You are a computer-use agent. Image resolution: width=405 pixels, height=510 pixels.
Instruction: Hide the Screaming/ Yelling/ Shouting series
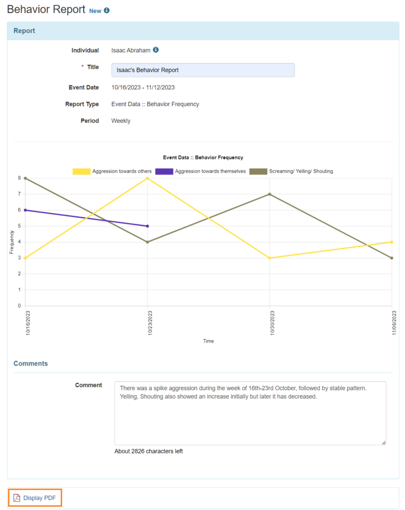point(301,171)
